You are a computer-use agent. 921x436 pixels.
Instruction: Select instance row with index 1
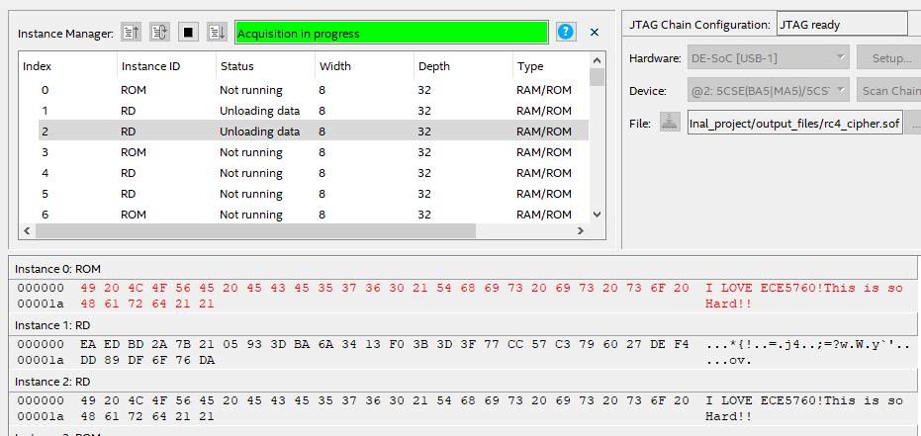point(313,111)
